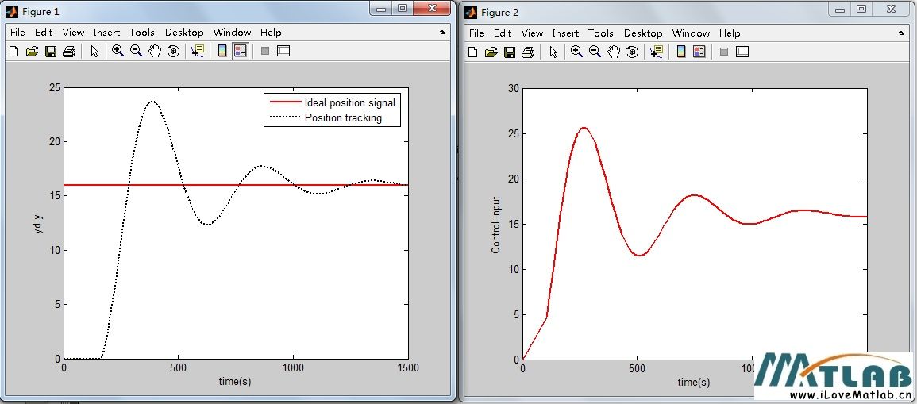Open View menu in Figure 2
The width and height of the screenshot is (917, 404).
click(x=532, y=33)
